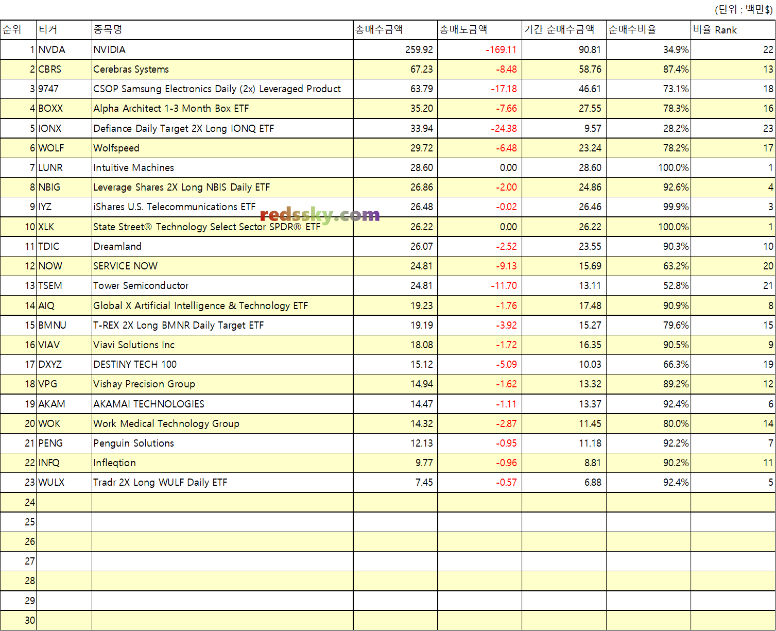
Task: Click Tradr 2X Long WULF Daily ETF
Action: 222,482
